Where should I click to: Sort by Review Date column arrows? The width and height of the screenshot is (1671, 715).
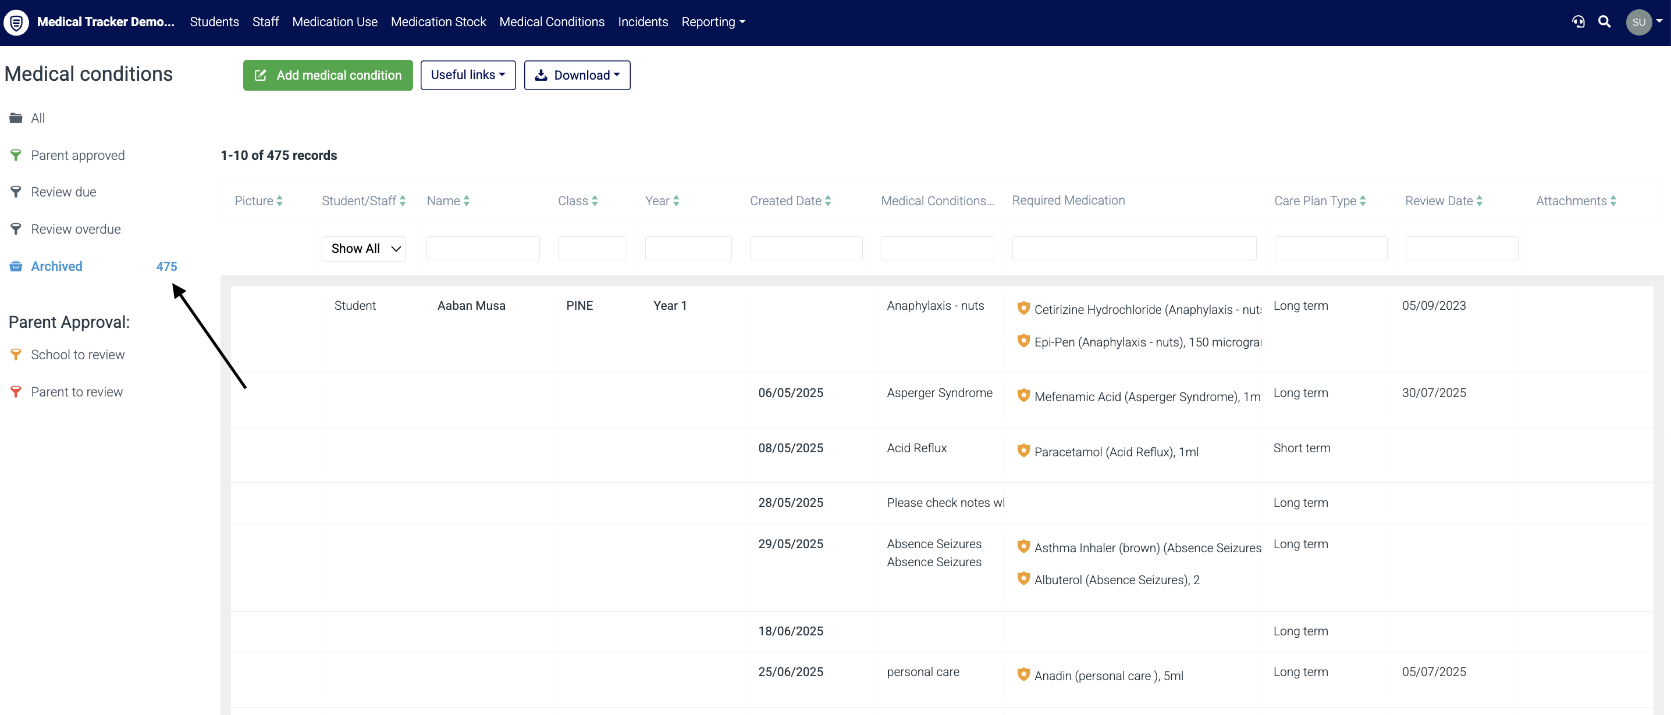click(1480, 201)
